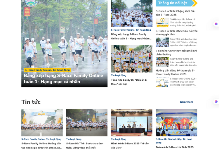Open article 'Bảng xếp hạng S-Race Family Online tuần 1 – Hạng mục Nhóm'
Viewport: 219px width, 154px height.
click(x=131, y=36)
